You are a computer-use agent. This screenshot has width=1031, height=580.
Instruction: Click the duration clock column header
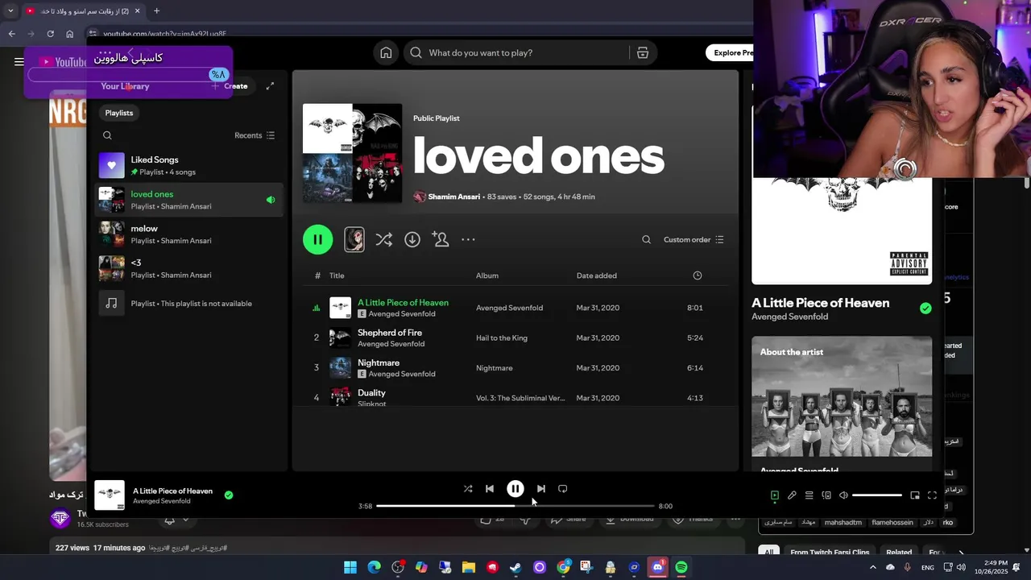[698, 275]
